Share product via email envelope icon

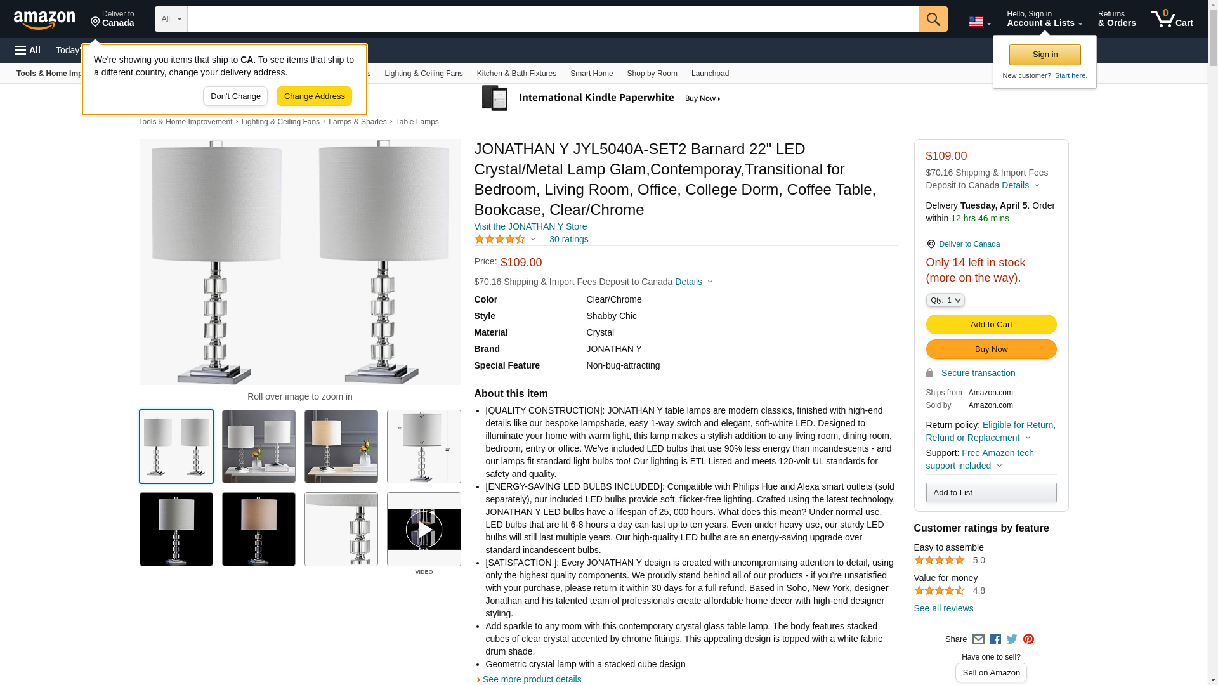(978, 639)
